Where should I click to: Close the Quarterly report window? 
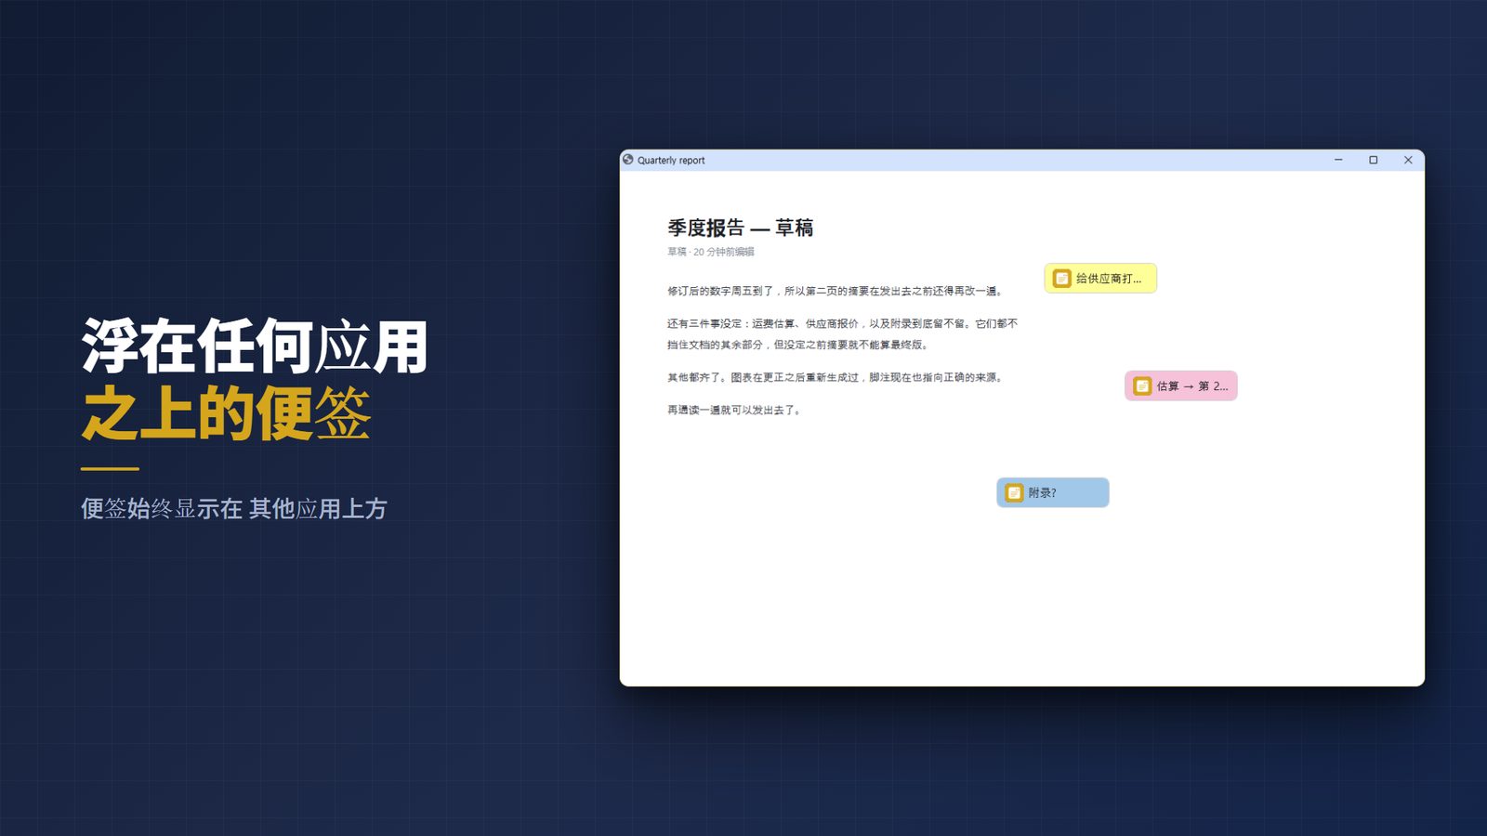coord(1408,160)
